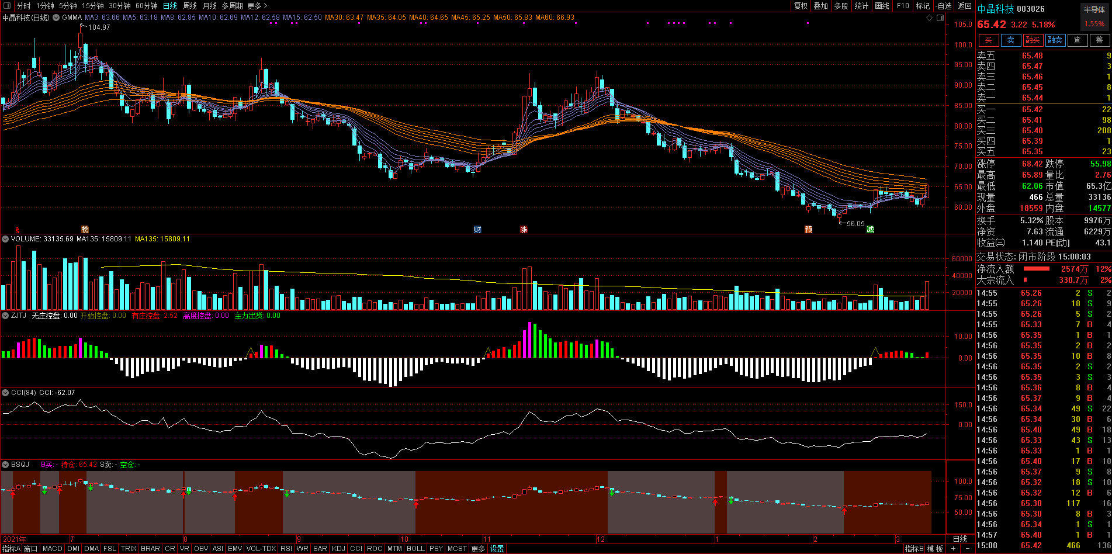Open the CCI(84) indicator dropdown arrow

(x=5, y=393)
